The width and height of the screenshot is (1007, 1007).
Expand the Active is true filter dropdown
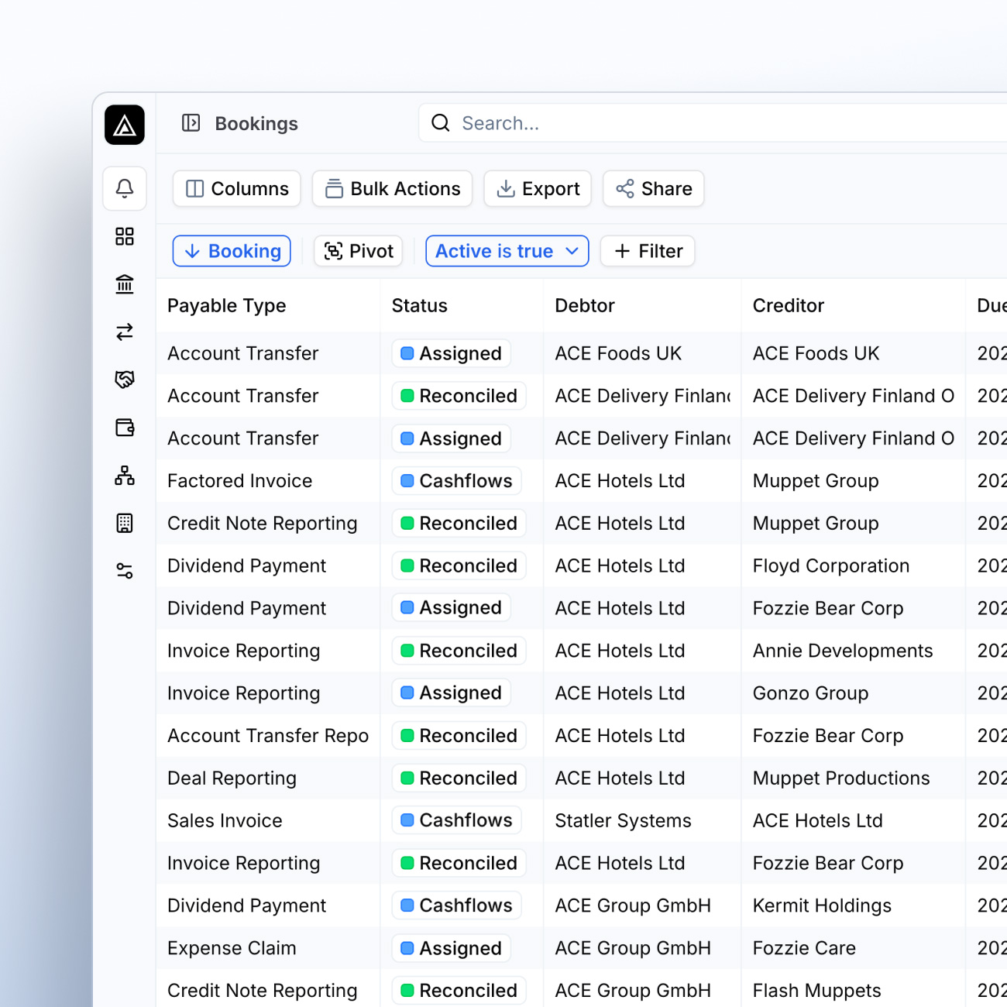tap(507, 251)
